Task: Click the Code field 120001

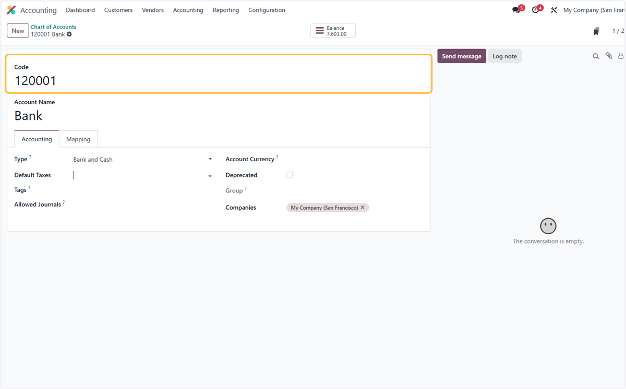Action: 219,81
